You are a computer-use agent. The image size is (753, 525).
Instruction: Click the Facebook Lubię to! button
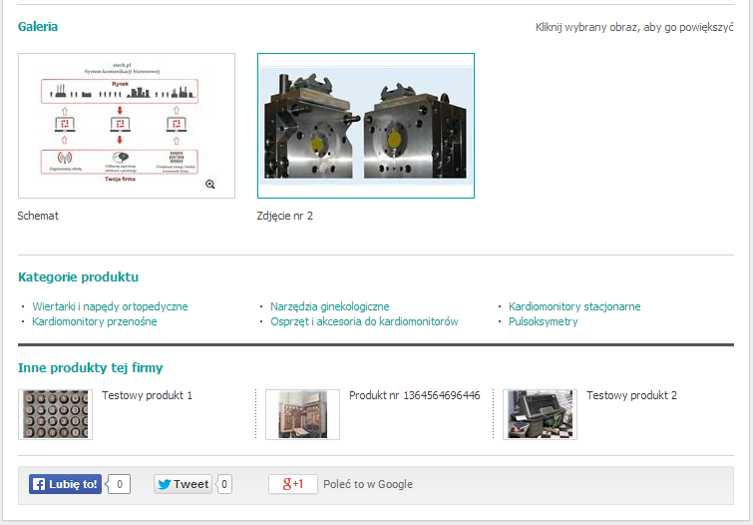pyautogui.click(x=65, y=484)
